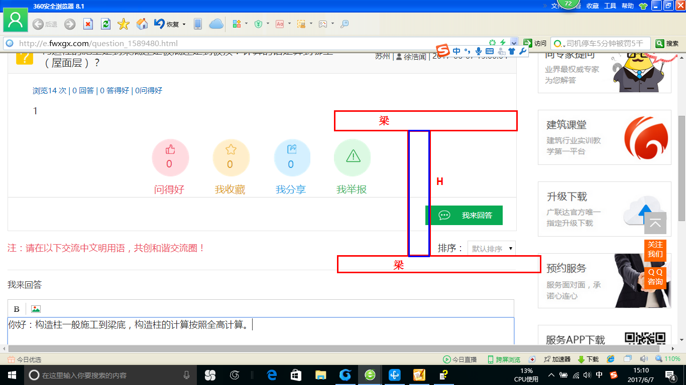Viewport: 686px width, 385px height.
Task: Click the 访问 go button
Action: [x=534, y=43]
